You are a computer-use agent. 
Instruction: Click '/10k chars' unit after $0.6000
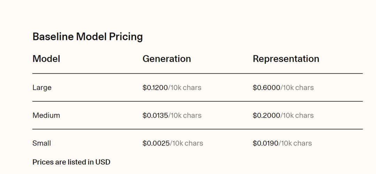tap(297, 88)
